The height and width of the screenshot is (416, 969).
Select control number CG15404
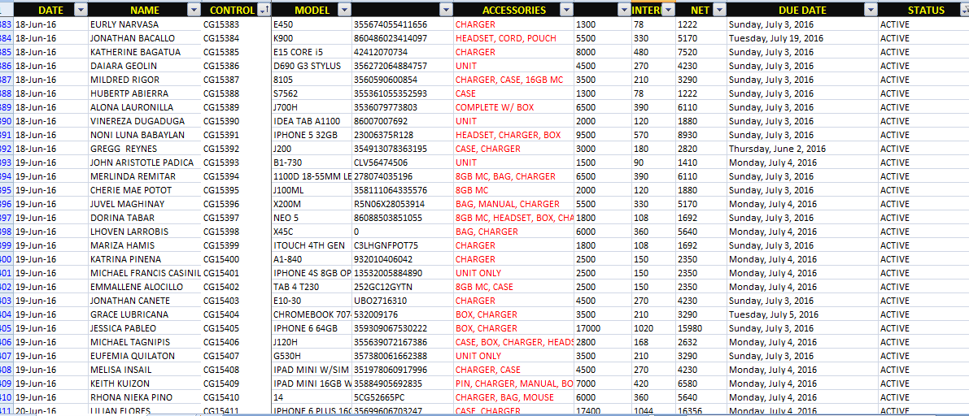pyautogui.click(x=236, y=314)
